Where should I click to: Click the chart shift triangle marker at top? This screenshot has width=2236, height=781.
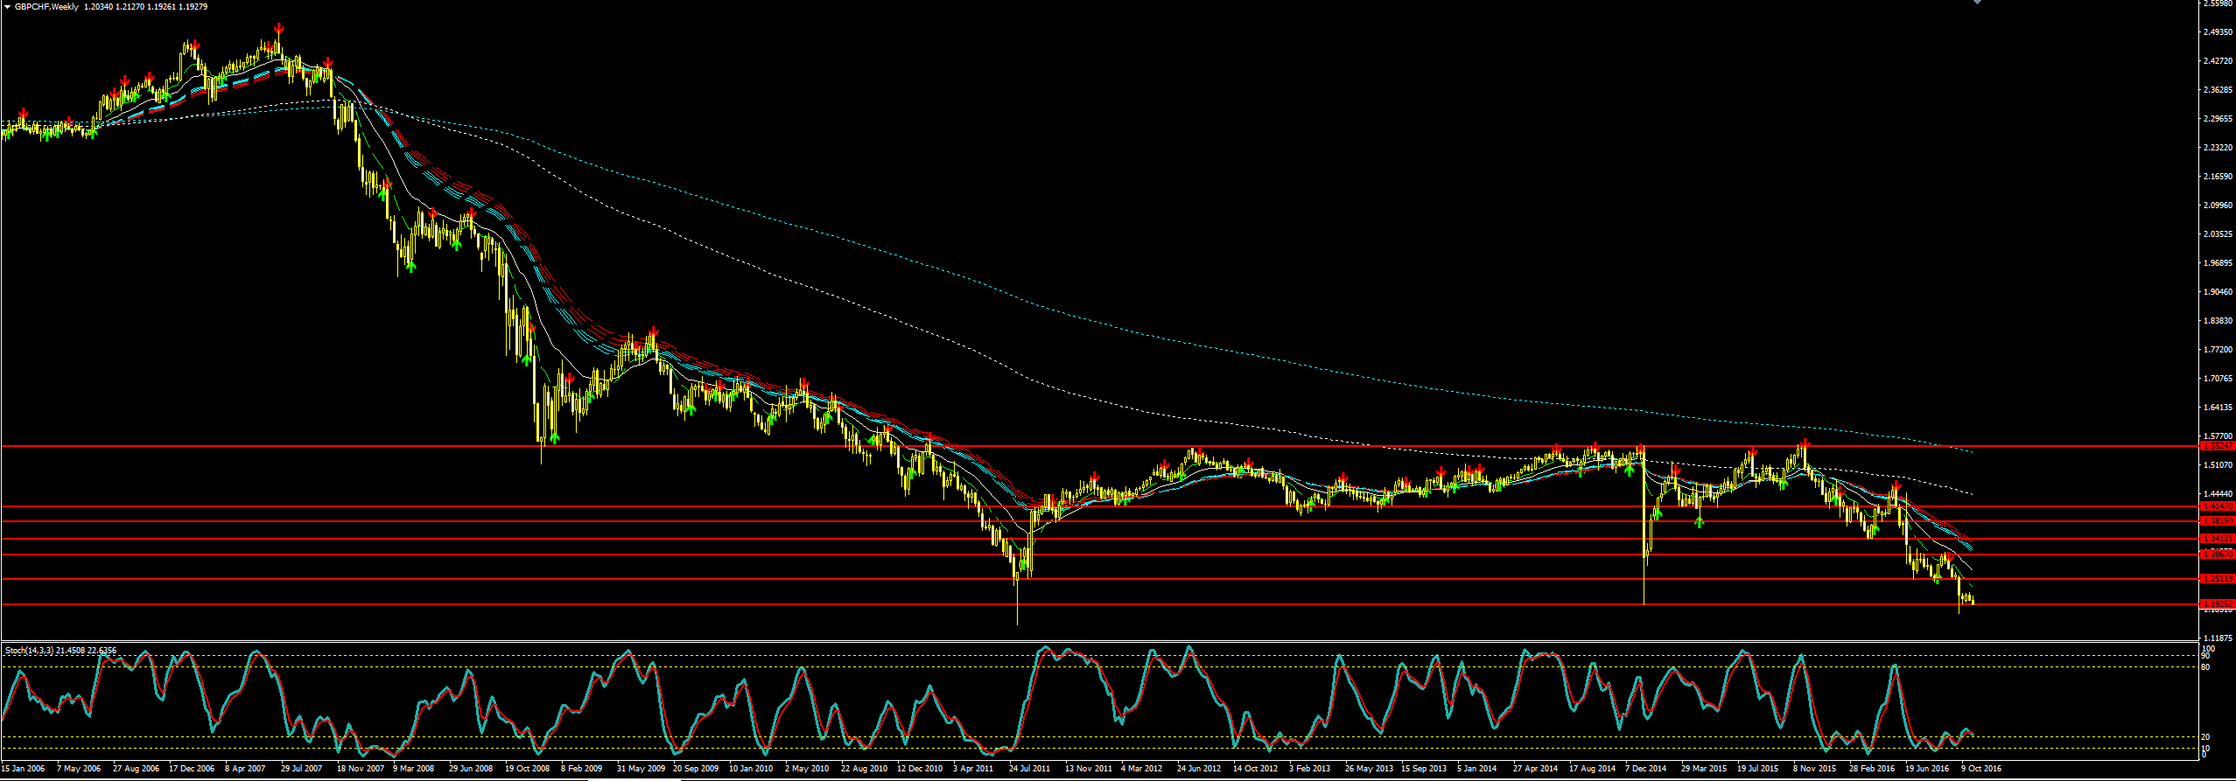tap(1977, 3)
